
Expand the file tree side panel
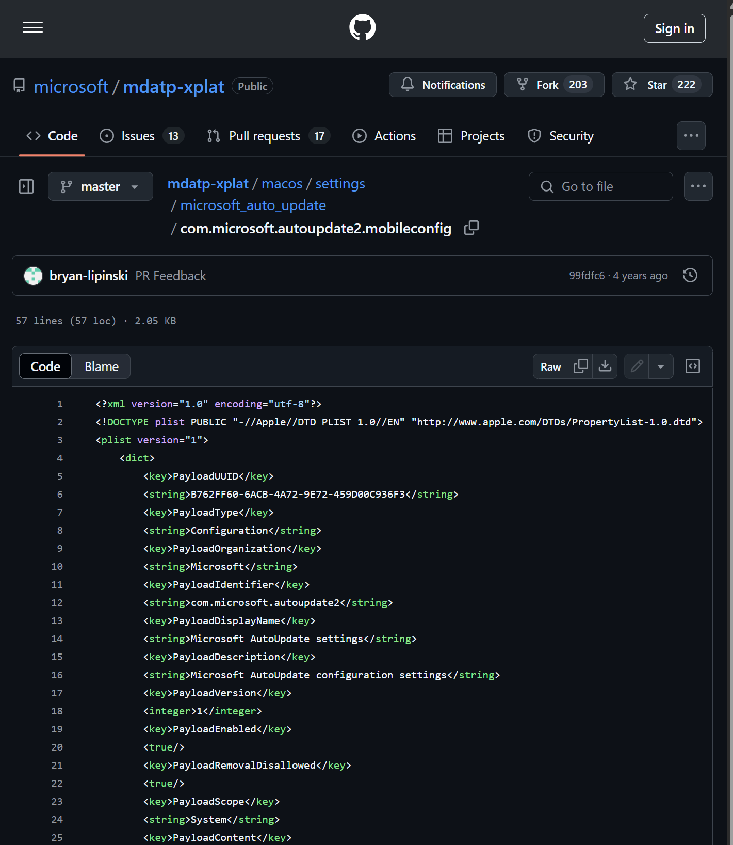pyautogui.click(x=26, y=186)
